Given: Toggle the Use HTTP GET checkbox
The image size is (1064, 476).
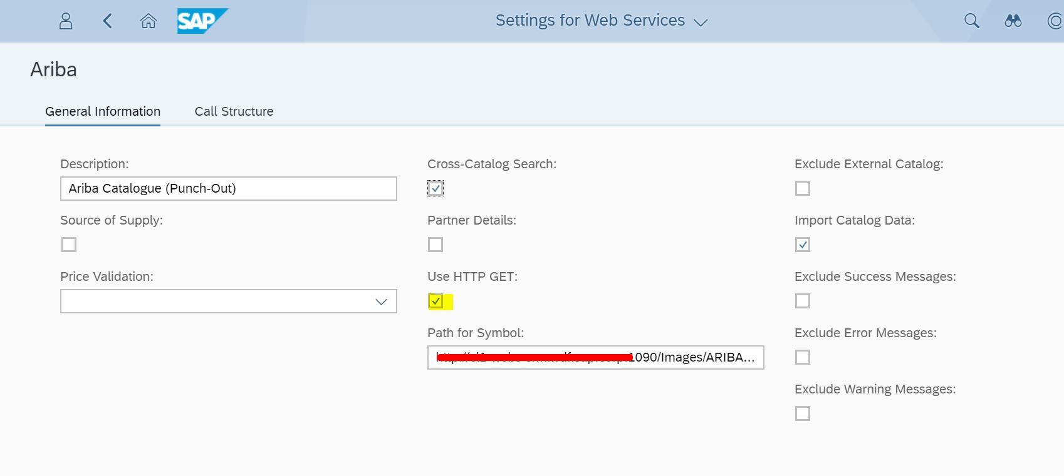Looking at the screenshot, I should pos(436,301).
